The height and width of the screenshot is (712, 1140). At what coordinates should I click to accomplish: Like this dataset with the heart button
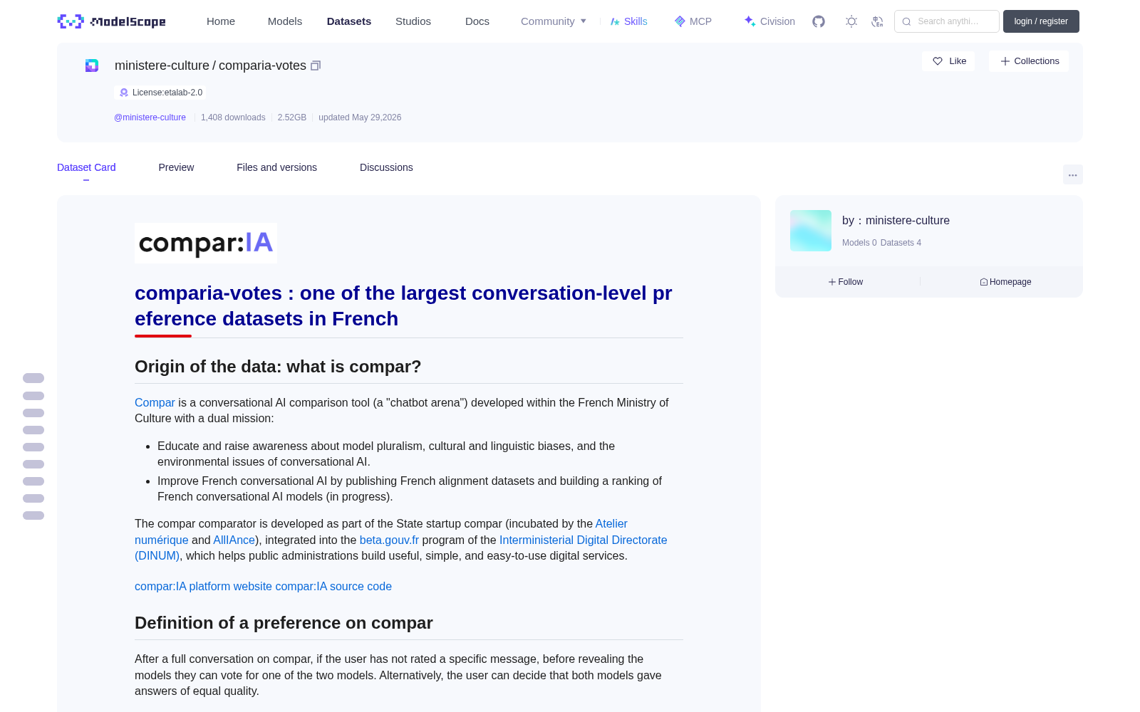(x=949, y=61)
